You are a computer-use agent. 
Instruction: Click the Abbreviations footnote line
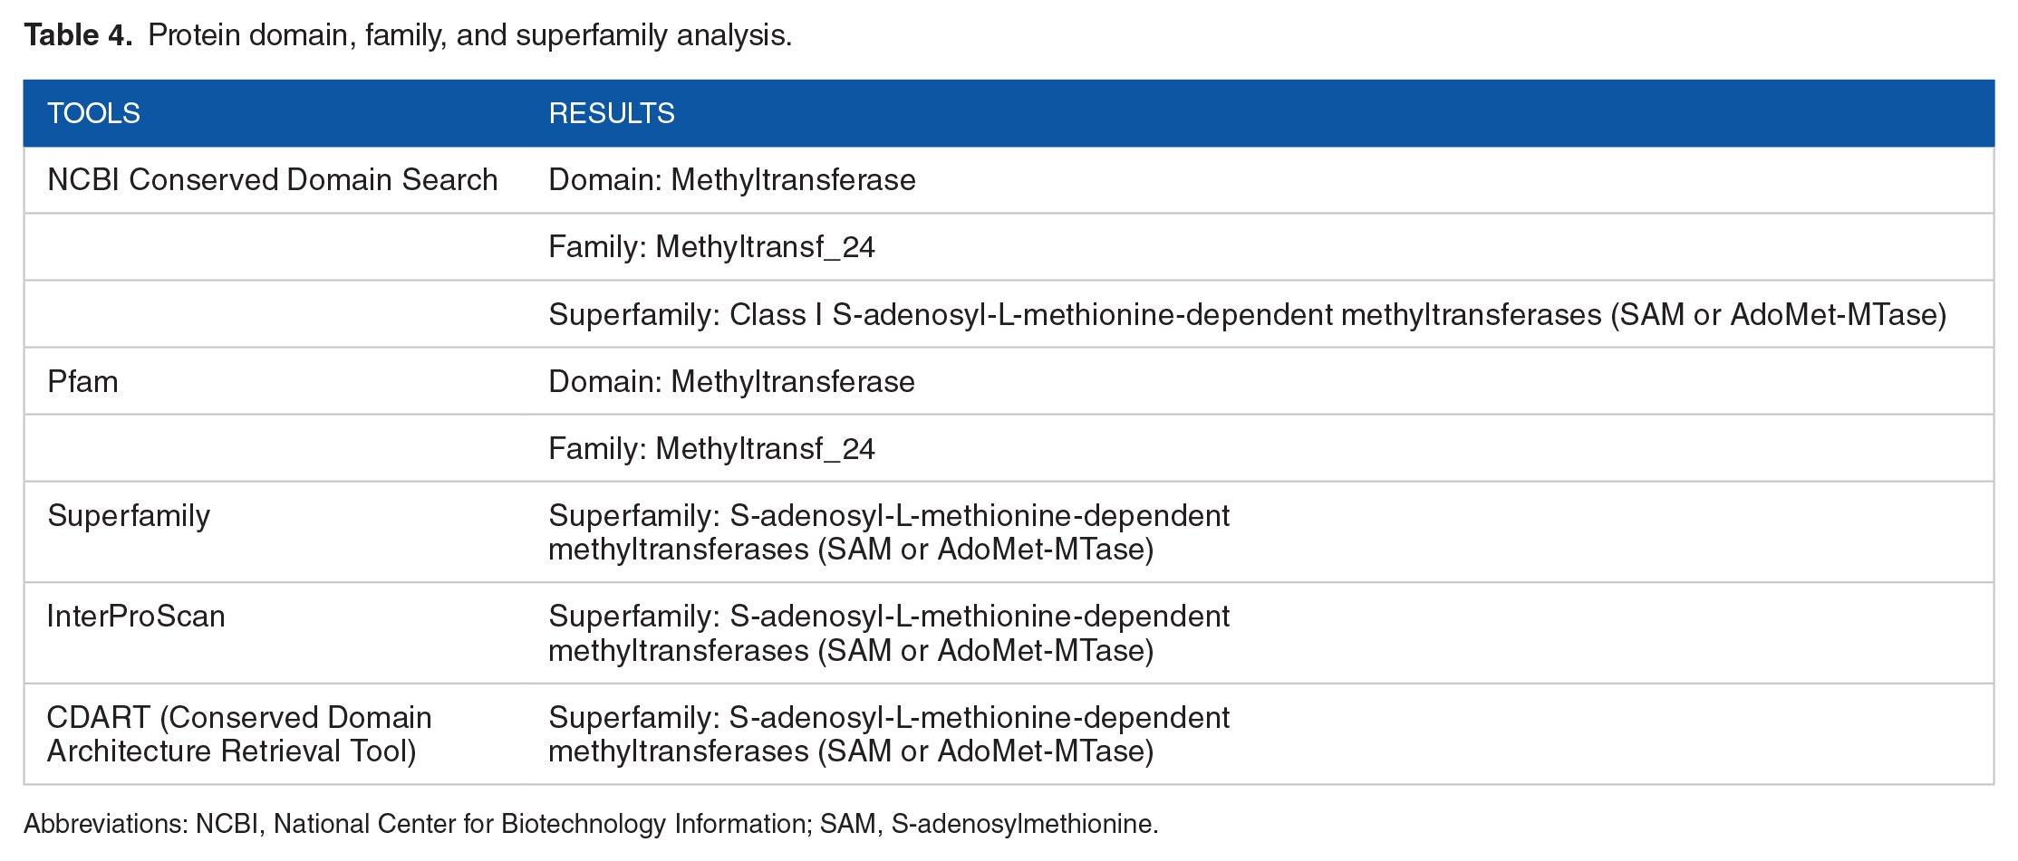[x=591, y=824]
